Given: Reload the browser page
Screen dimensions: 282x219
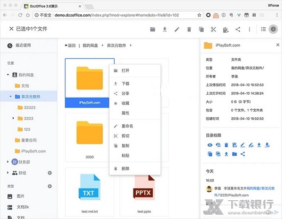Looking at the screenshot, I should click(x=20, y=15).
